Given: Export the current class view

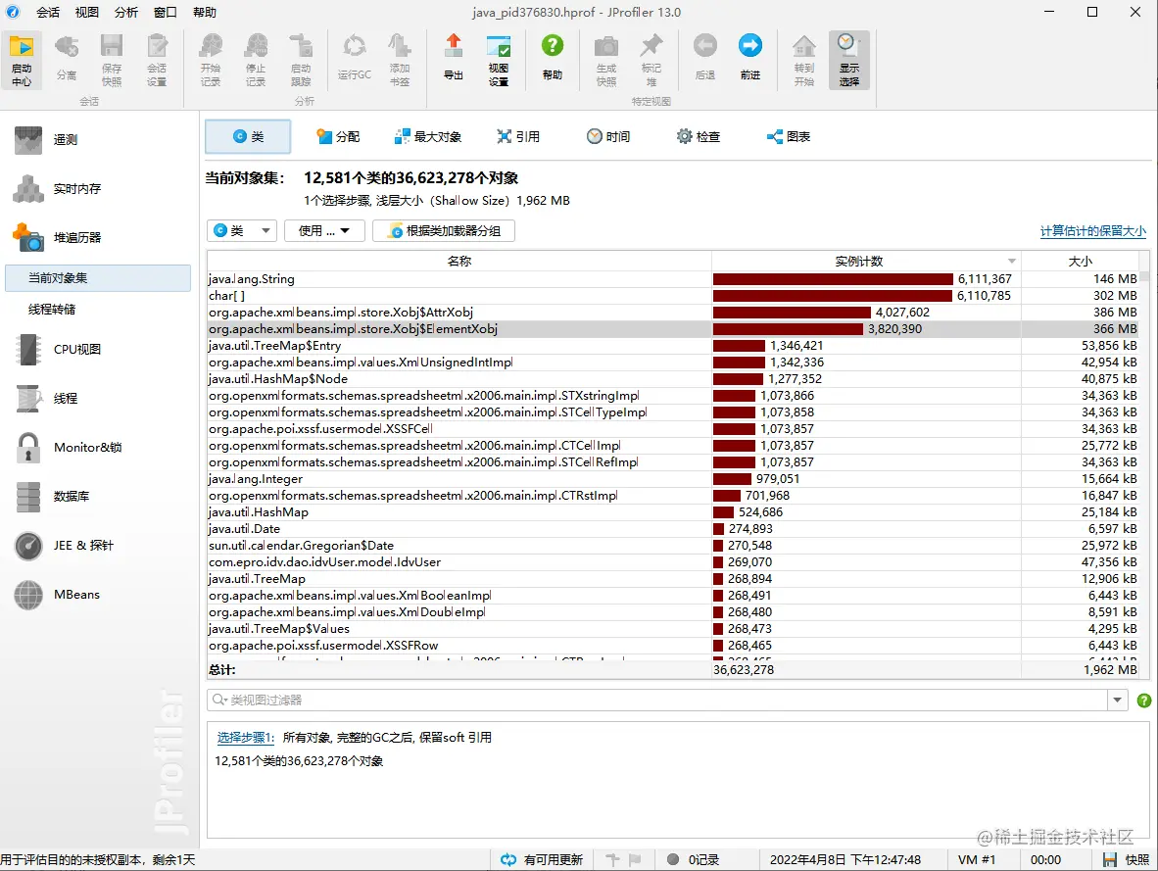Looking at the screenshot, I should tap(452, 57).
